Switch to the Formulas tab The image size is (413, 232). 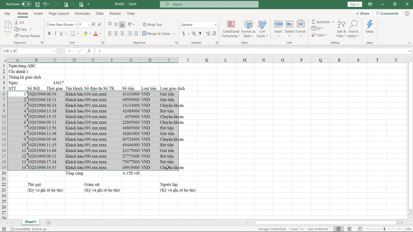(x=82, y=14)
